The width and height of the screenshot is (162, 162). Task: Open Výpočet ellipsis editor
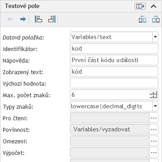point(154,153)
